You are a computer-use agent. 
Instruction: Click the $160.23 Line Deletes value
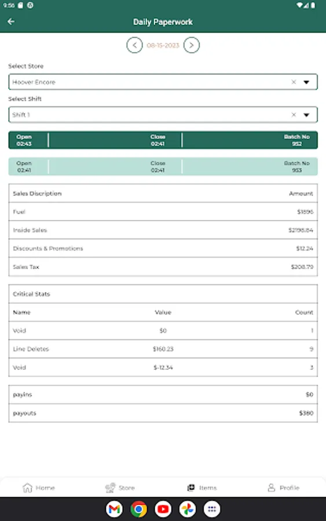click(x=163, y=349)
